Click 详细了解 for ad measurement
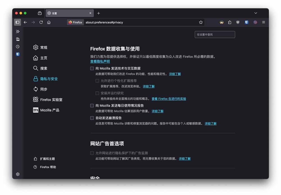Image resolution: width=281 pixels, height=195 pixels. (185, 159)
